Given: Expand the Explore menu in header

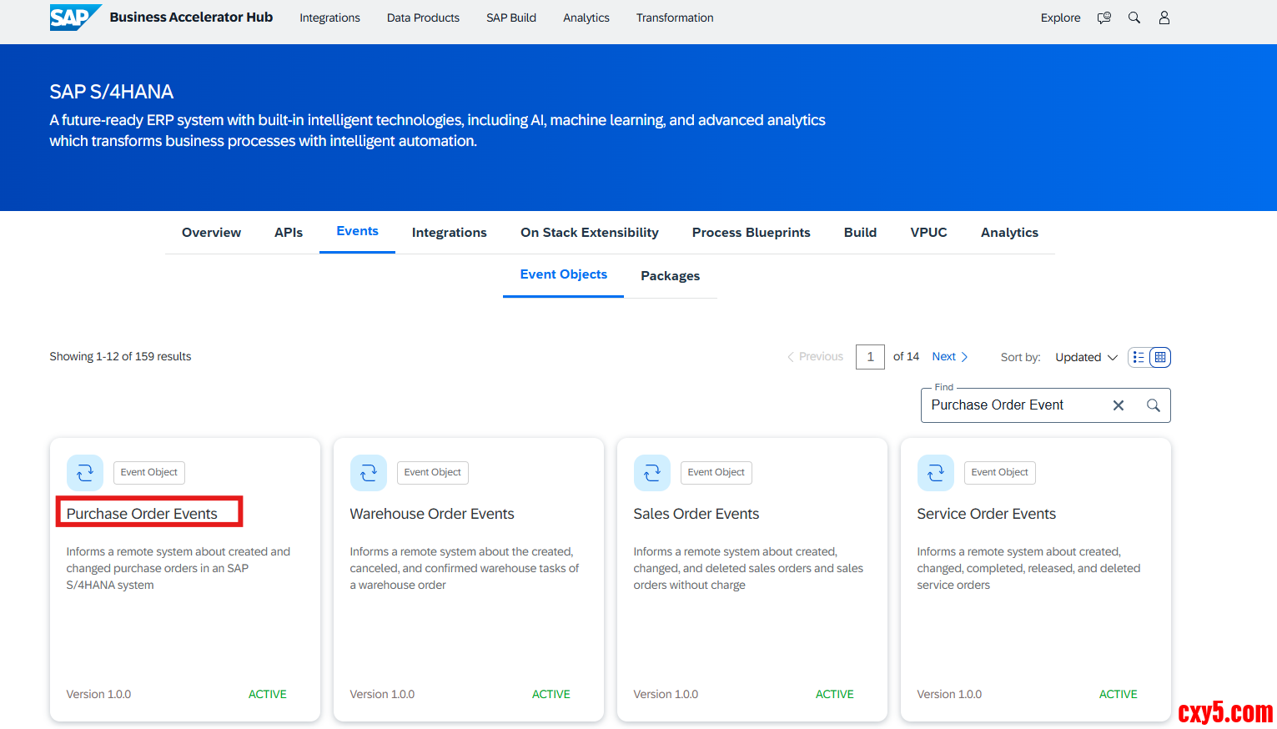Looking at the screenshot, I should coord(1060,18).
